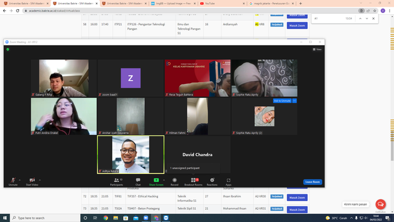This screenshot has width=394, height=222.
Task: Click the find-in-page search field
Action: tap(328, 18)
